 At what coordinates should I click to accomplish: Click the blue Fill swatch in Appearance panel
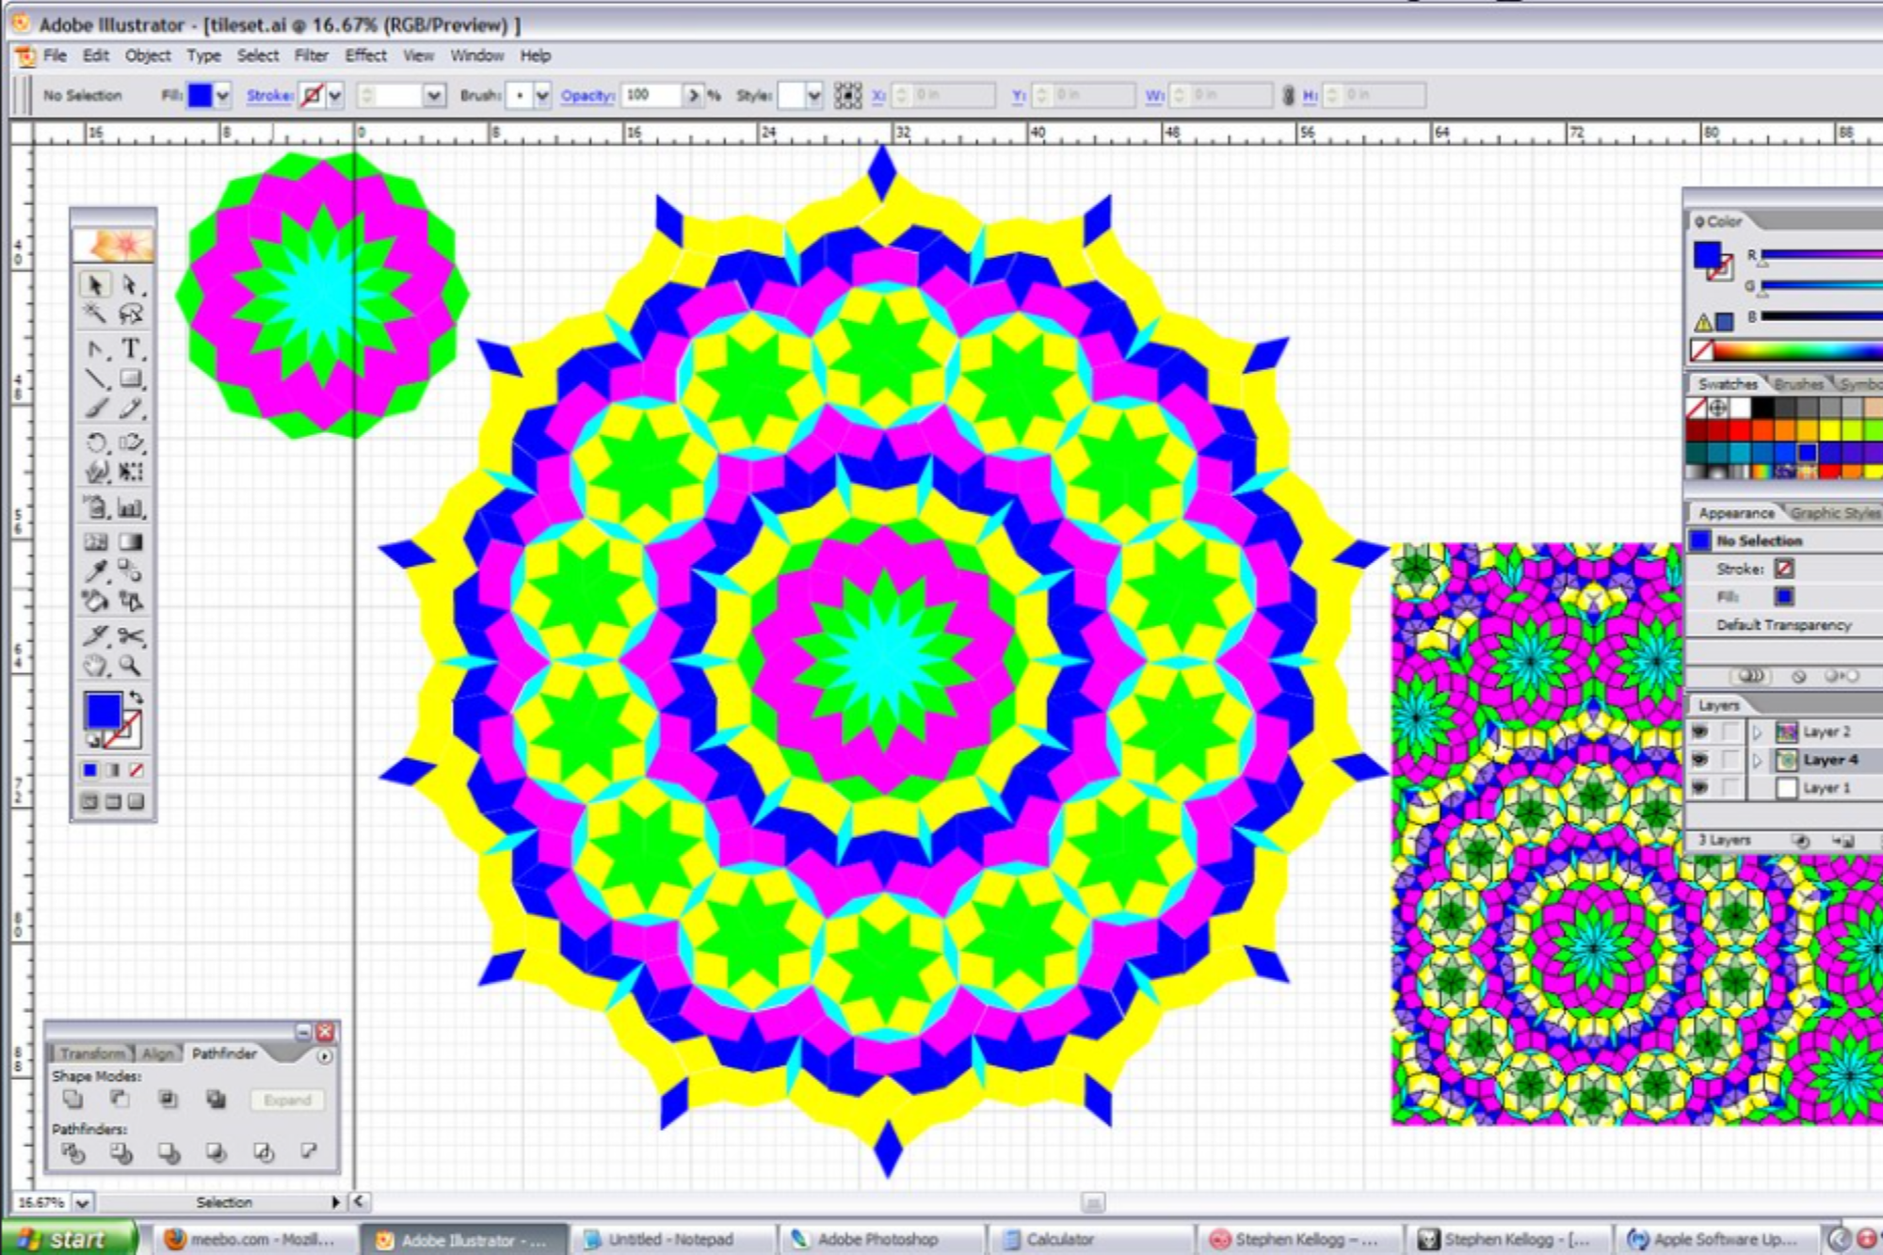click(x=1783, y=596)
